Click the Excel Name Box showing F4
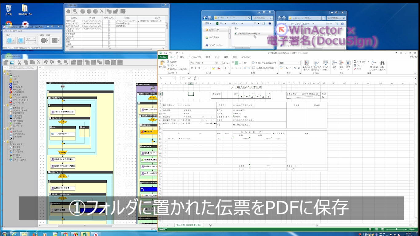 (166, 78)
